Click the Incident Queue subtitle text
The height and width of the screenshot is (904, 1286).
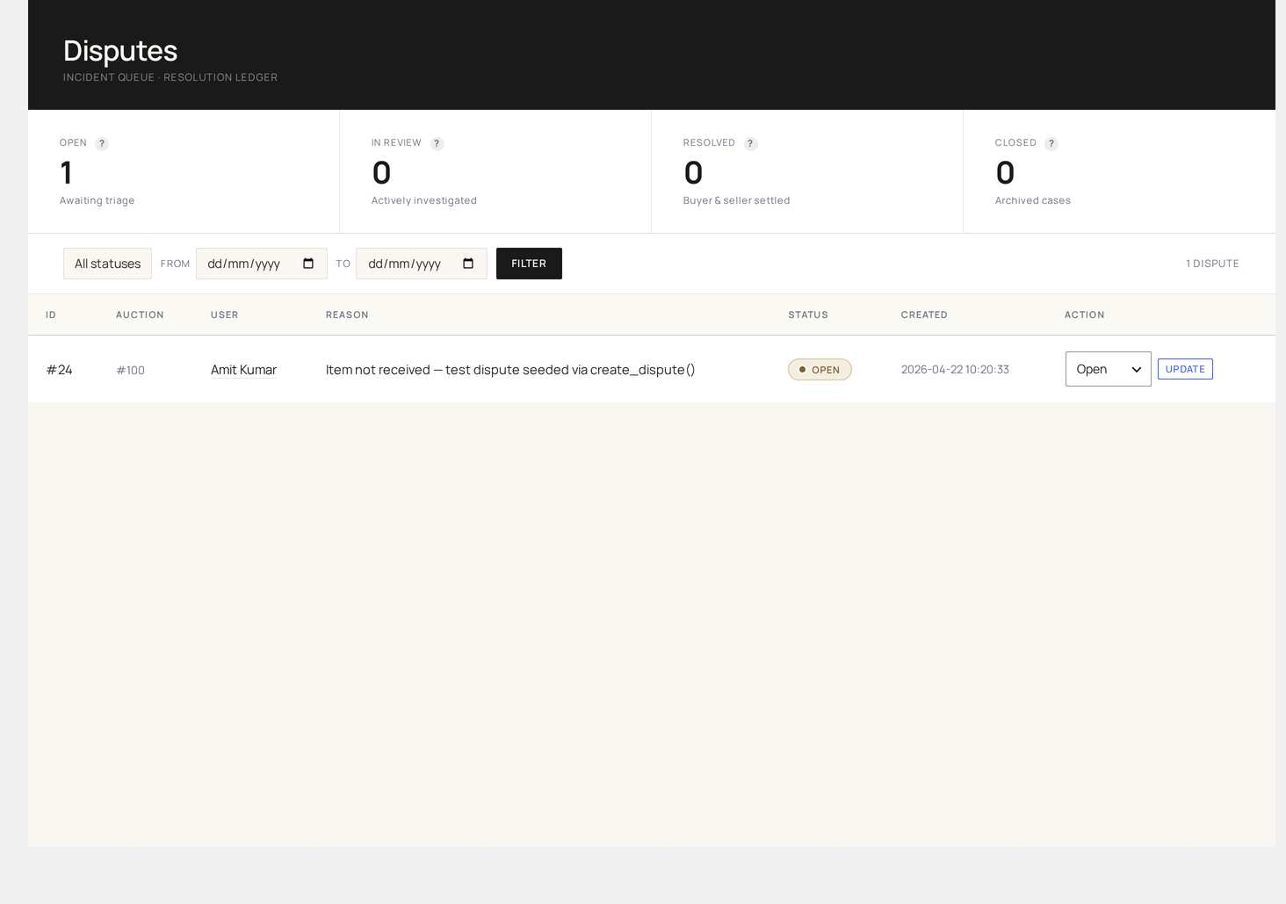tap(170, 77)
